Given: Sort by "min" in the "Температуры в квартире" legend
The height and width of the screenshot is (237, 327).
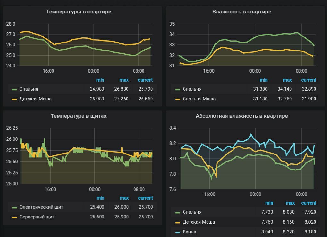Looking at the screenshot, I should pyautogui.click(x=100, y=80).
